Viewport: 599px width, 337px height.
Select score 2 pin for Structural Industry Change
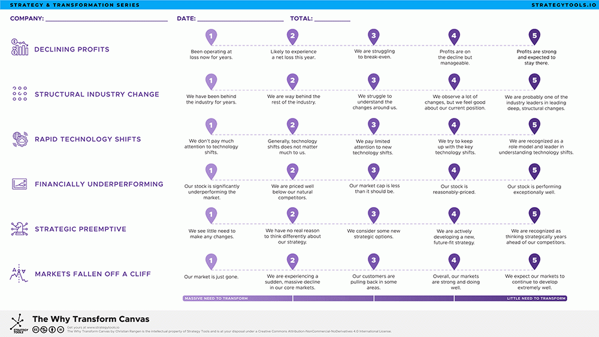point(292,81)
